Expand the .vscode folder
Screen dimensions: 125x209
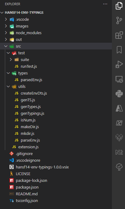[56, 20]
